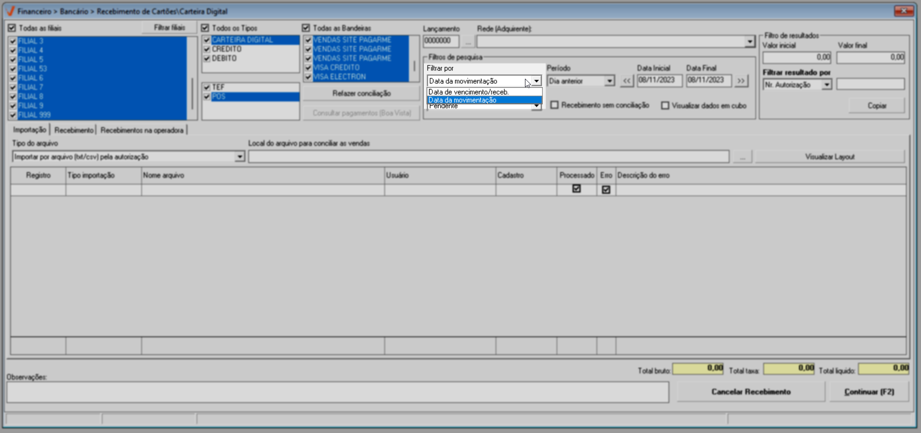Click 'Cancelar Recebimento' button
This screenshot has height=433, width=921.
pyautogui.click(x=751, y=392)
